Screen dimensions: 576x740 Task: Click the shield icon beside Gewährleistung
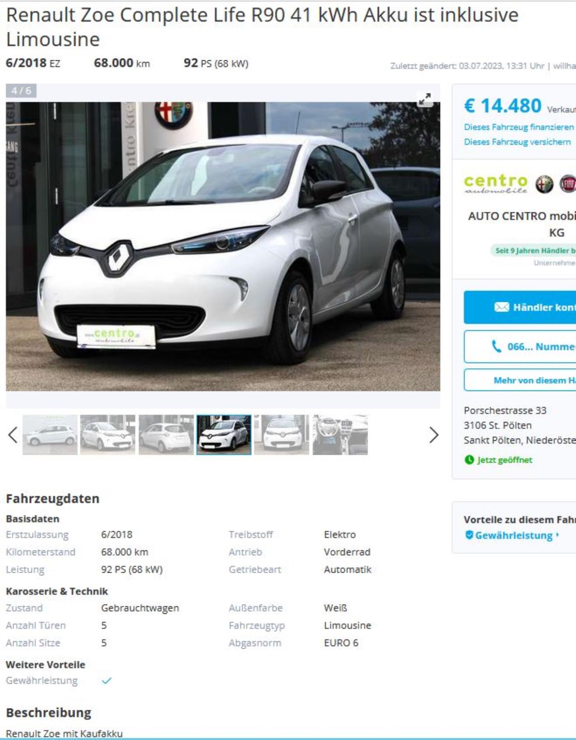point(469,535)
